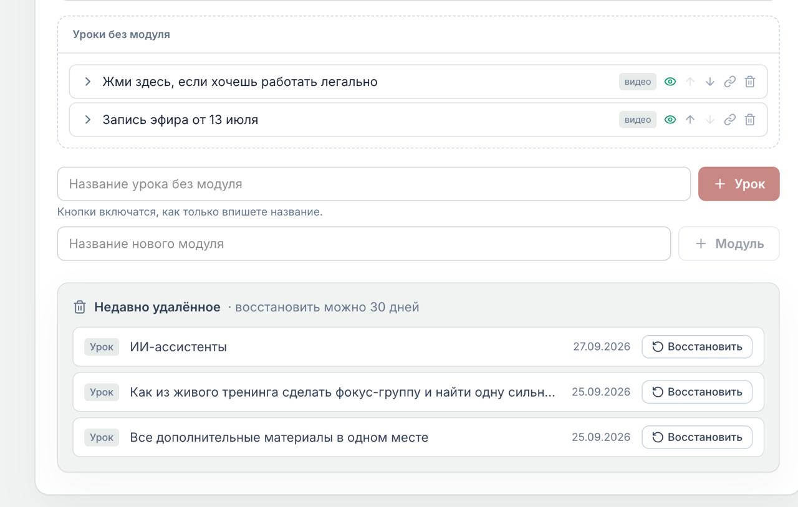Move 'Жми здесь' lesson up arrow
This screenshot has width=798, height=507.
[x=690, y=82]
